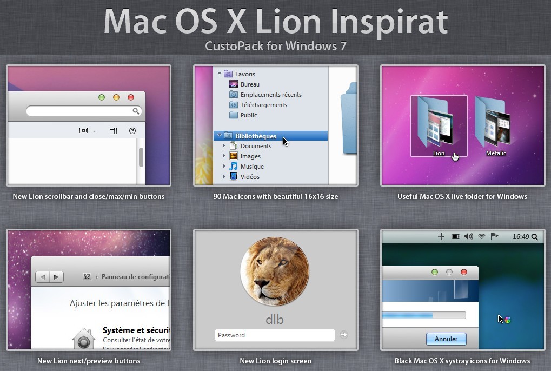Click the Password input field
Viewport: 551px width, 371px height.
[x=275, y=335]
